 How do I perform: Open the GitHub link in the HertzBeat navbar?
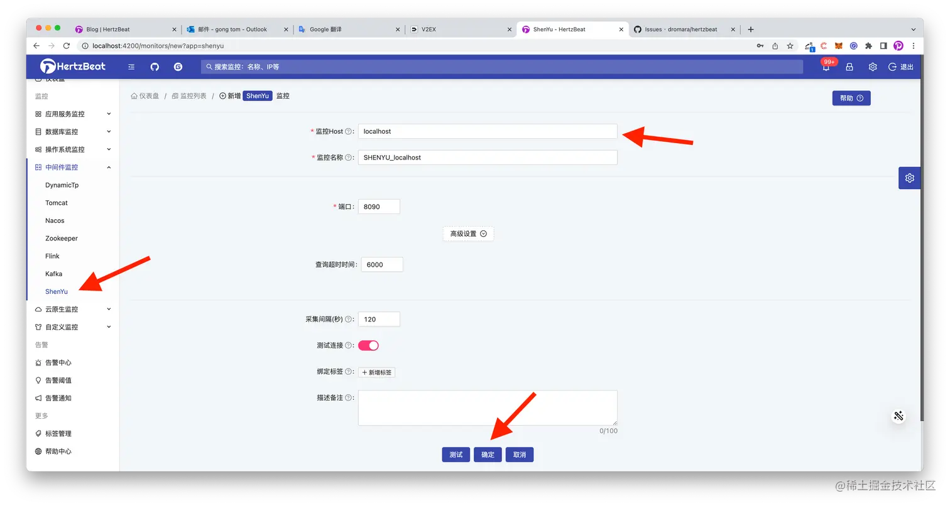pyautogui.click(x=155, y=67)
